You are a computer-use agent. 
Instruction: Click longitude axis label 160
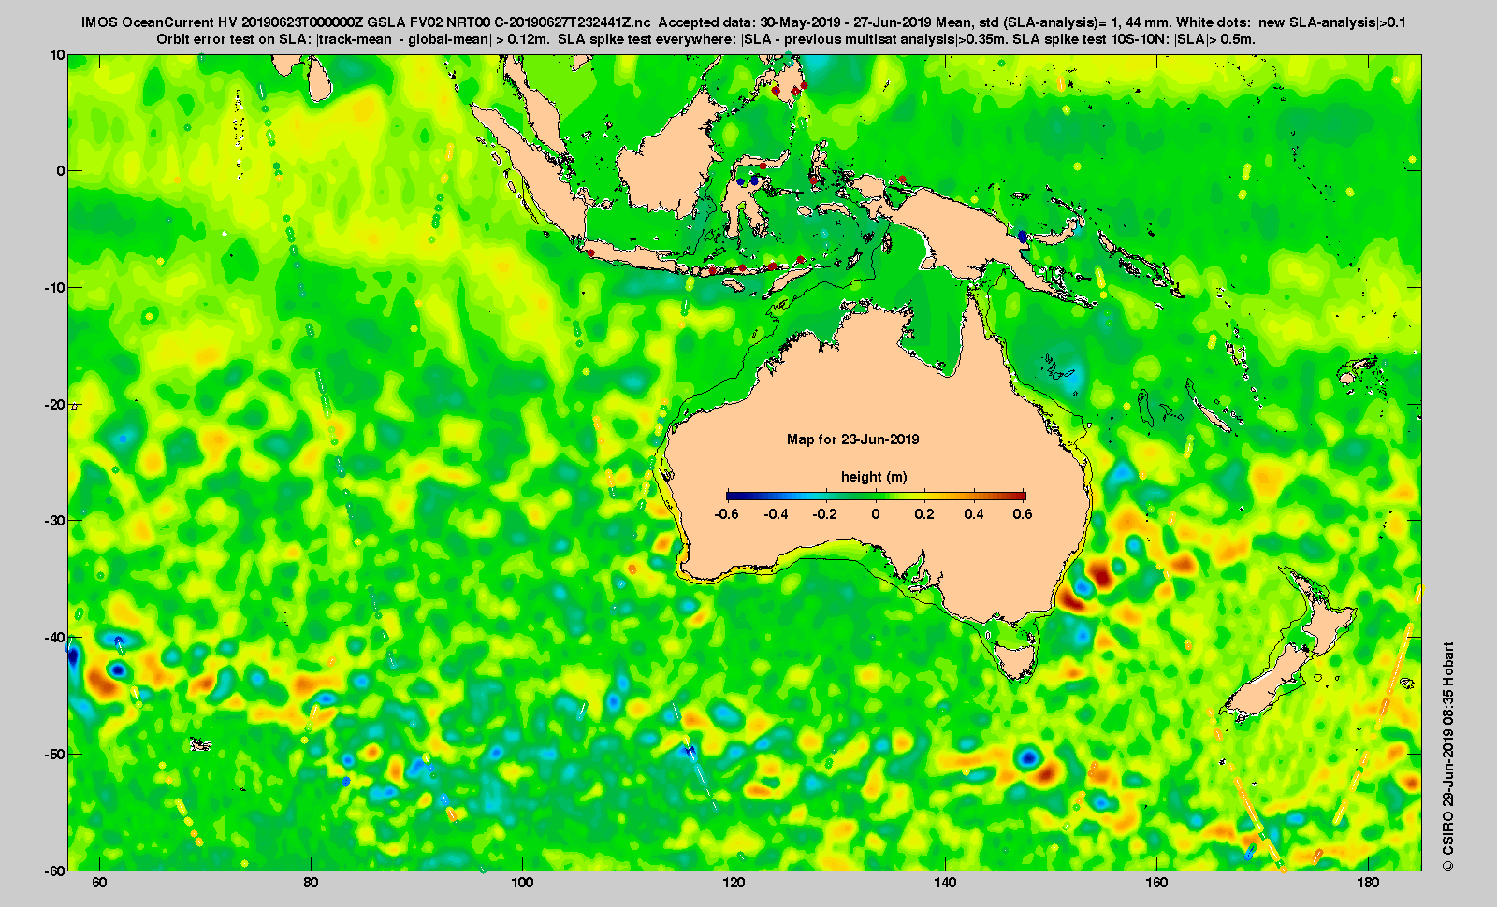(1157, 884)
